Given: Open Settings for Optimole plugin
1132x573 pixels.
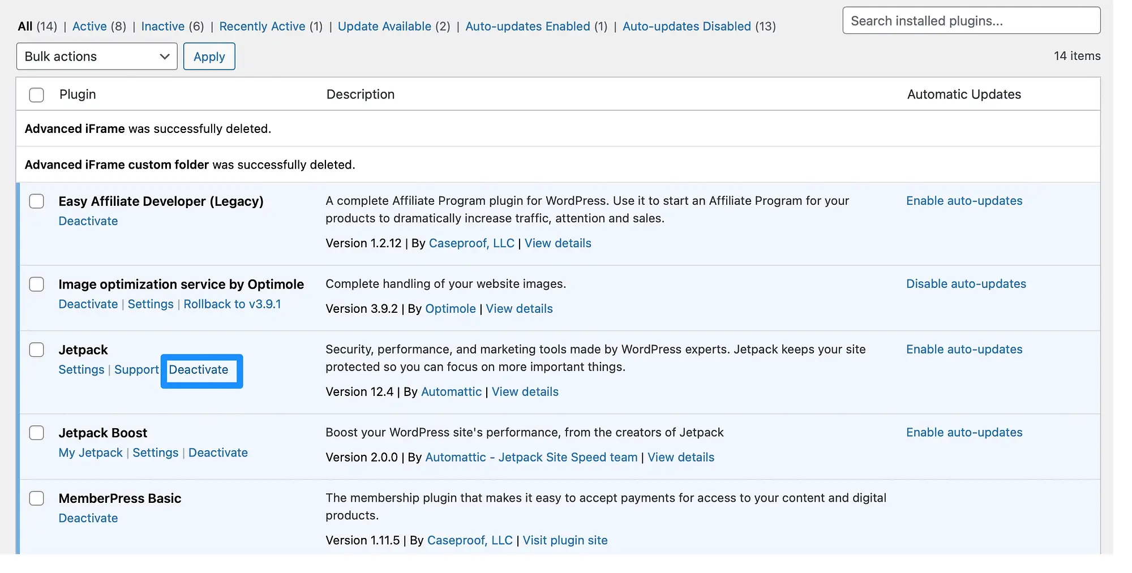Looking at the screenshot, I should [x=151, y=304].
